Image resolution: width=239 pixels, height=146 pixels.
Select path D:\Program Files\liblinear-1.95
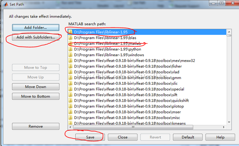pos(147,32)
